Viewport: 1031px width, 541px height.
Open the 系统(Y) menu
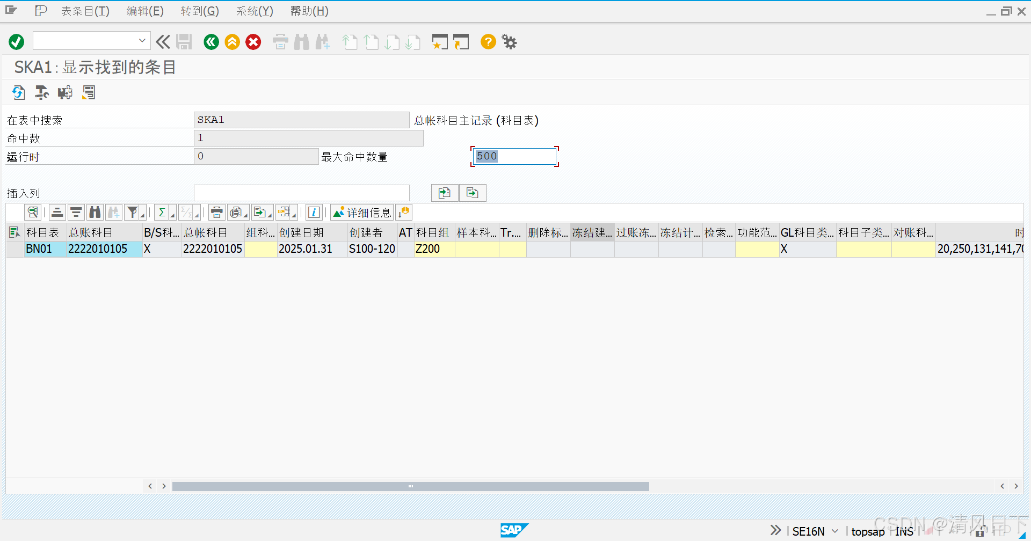click(253, 11)
